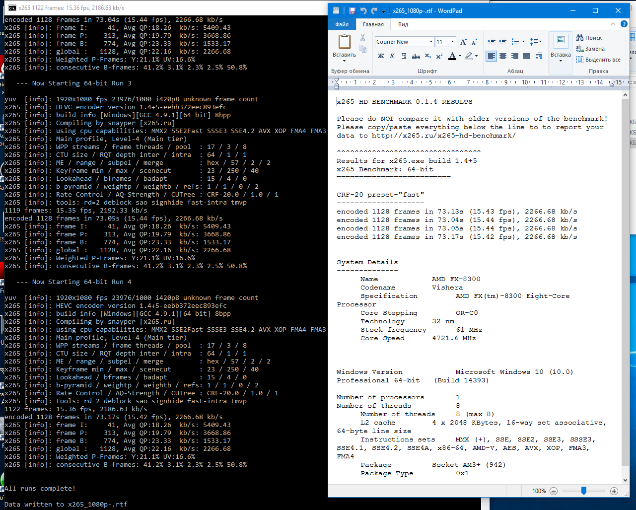Apply superscript formatting
Viewport: 636px width, 510px height.
tap(439, 56)
